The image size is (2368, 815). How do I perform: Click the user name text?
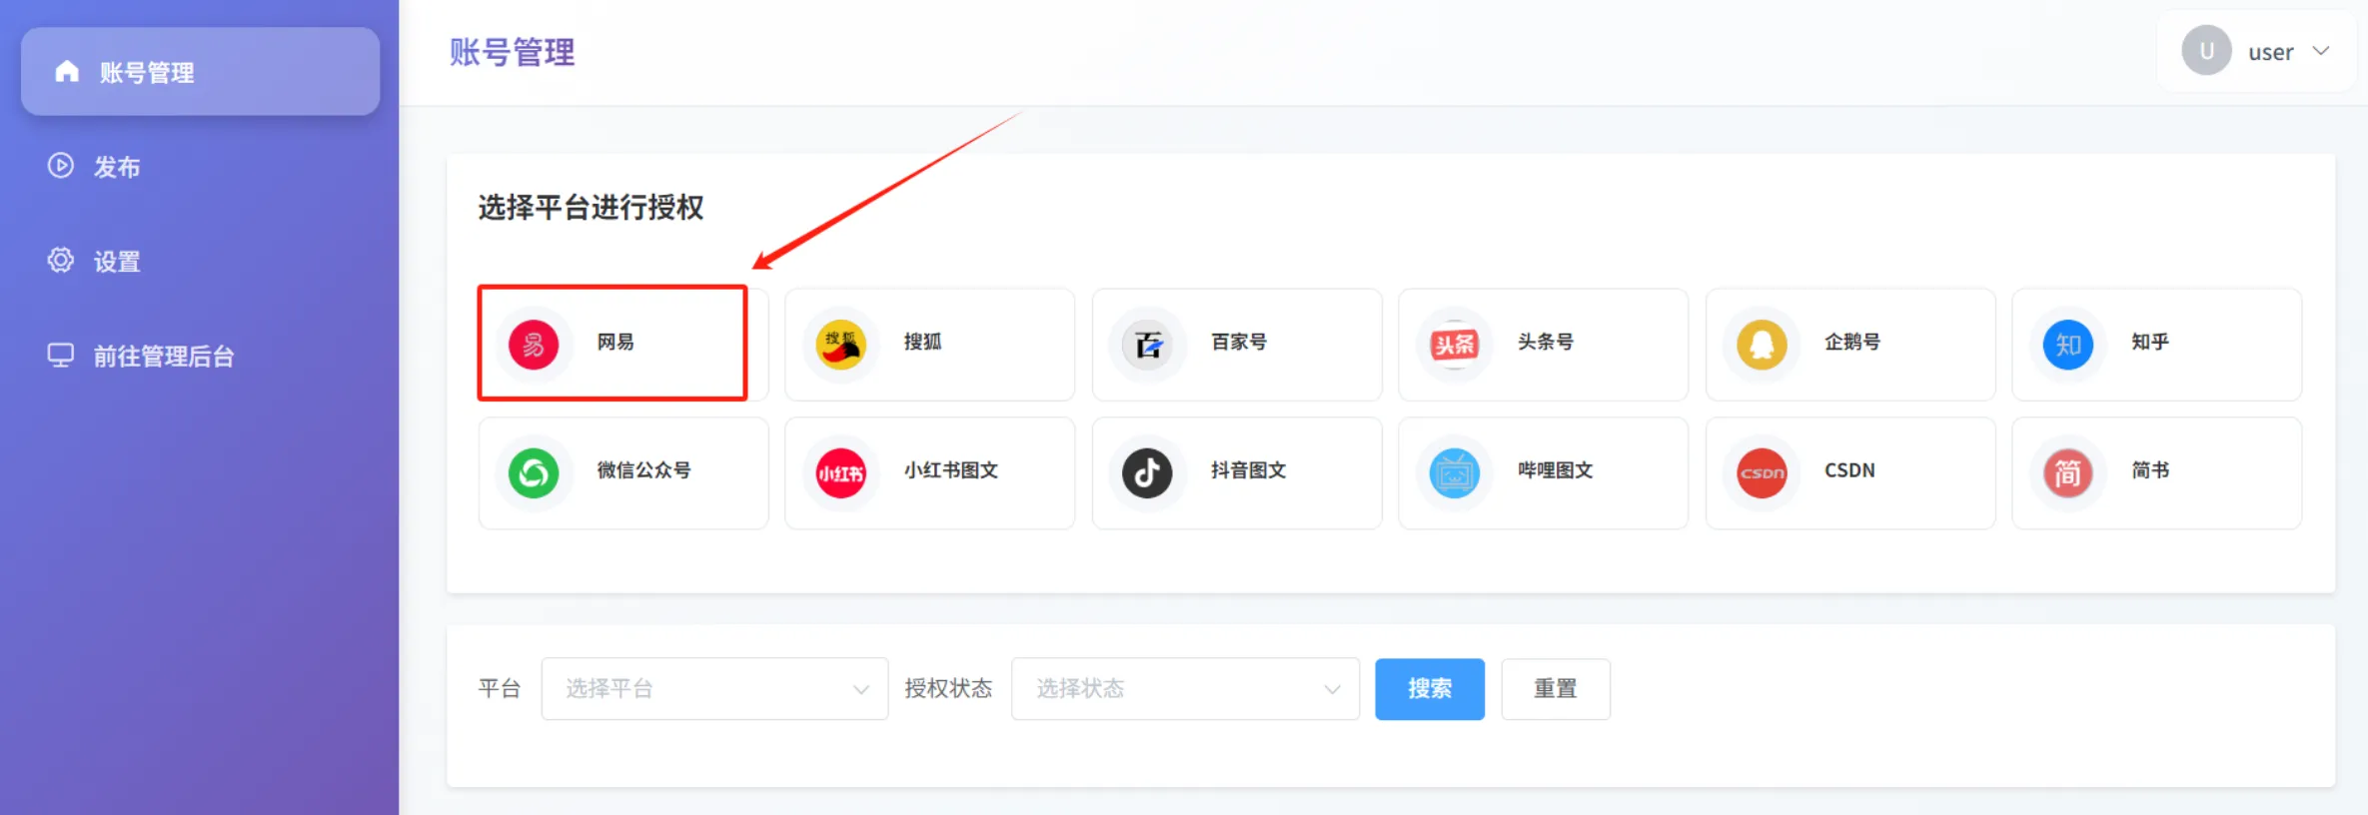pyautogui.click(x=2270, y=52)
